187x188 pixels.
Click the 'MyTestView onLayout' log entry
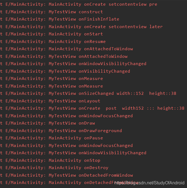50,101
